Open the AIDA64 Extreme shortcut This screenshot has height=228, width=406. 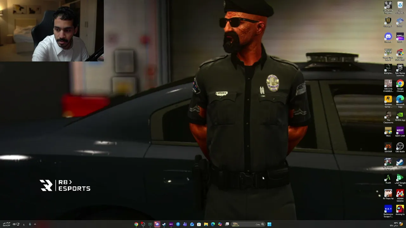(400, 196)
